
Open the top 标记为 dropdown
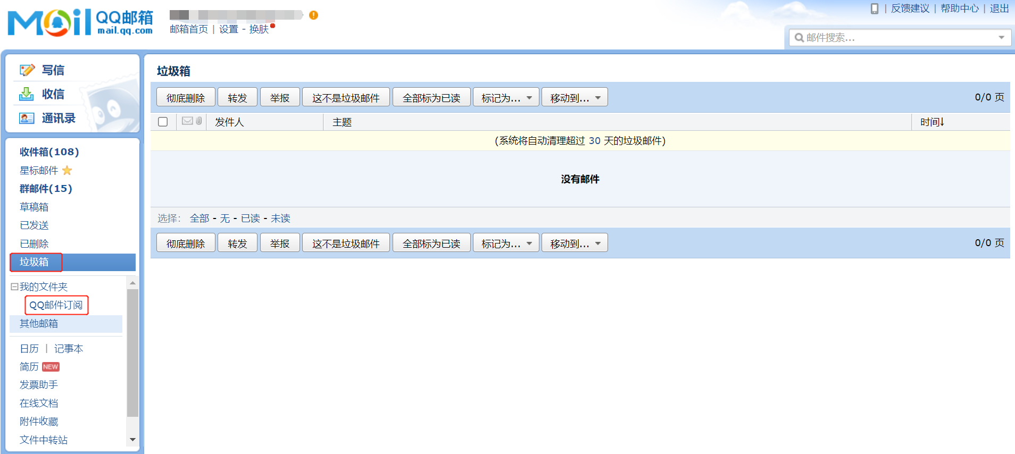pos(506,98)
